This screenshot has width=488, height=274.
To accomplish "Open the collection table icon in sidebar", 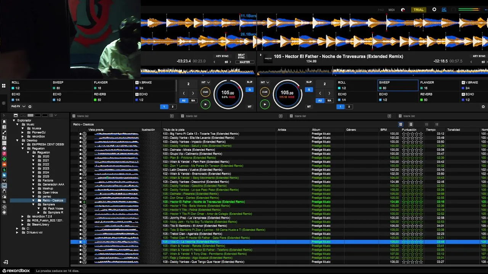I will tap(4, 127).
